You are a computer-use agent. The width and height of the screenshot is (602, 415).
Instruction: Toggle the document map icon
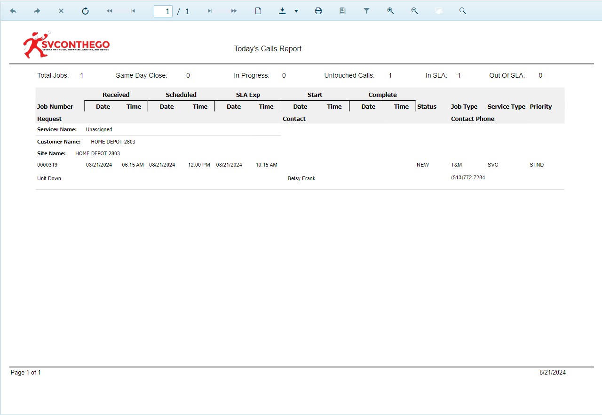click(342, 11)
